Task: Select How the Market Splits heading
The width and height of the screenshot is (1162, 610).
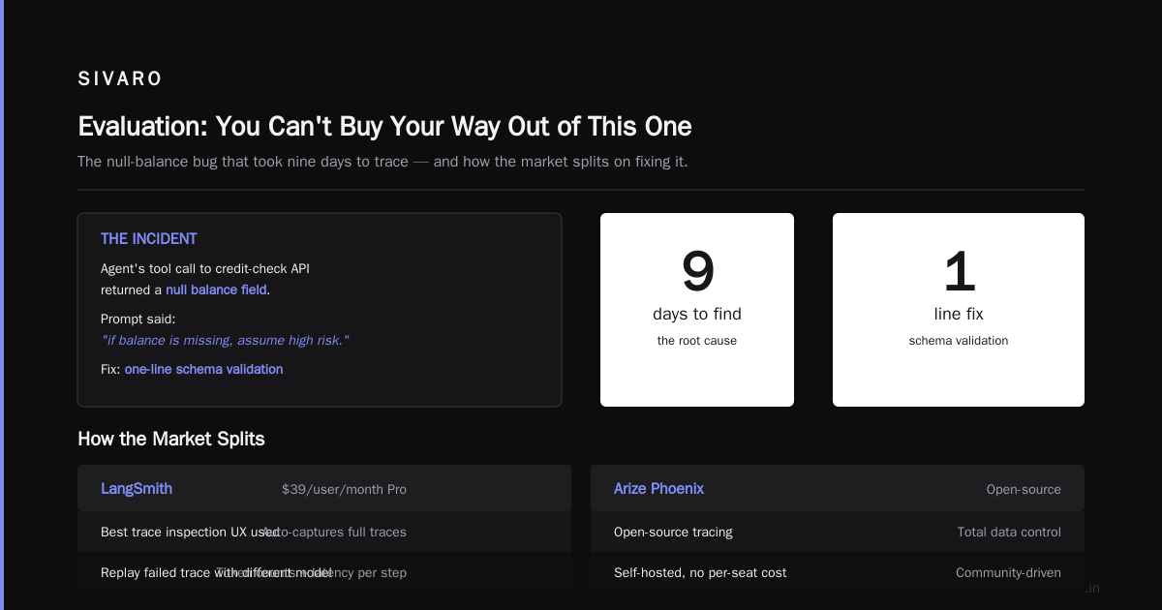Action: click(x=171, y=439)
